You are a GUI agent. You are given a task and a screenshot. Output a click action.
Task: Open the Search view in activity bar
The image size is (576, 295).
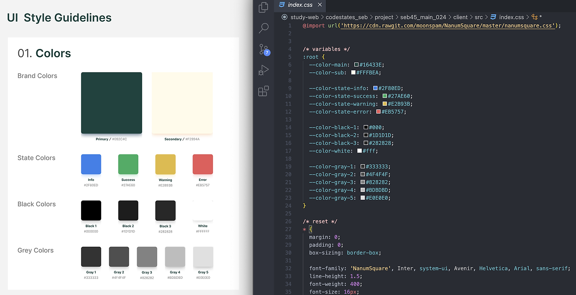264,28
